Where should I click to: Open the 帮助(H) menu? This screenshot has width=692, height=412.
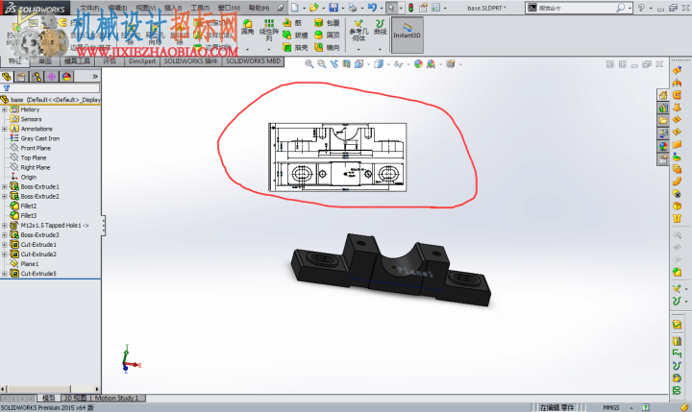point(259,8)
